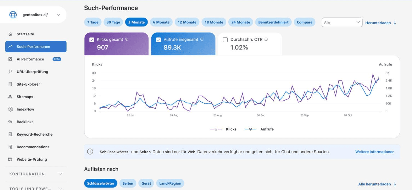The image size is (412, 190).
Task: Open the site selector chevron for geotoolbox.ai
Action: (58, 15)
